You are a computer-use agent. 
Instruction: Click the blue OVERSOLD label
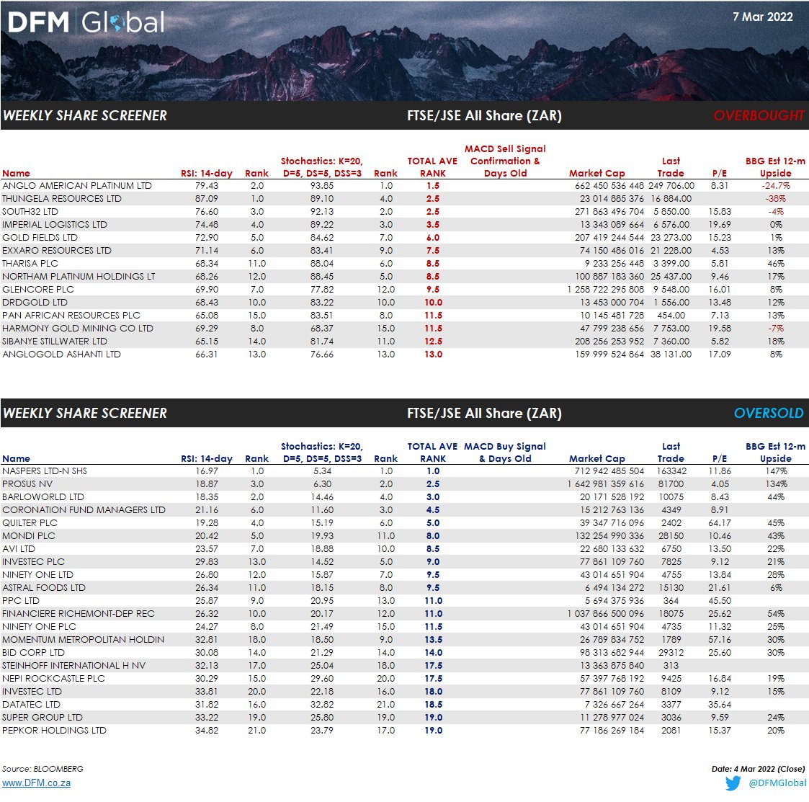[769, 413]
